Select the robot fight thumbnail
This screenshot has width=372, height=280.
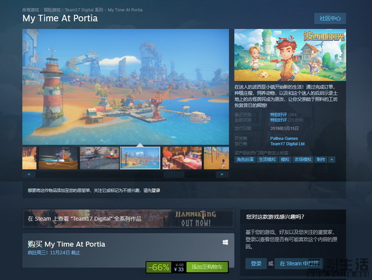(x=58, y=158)
